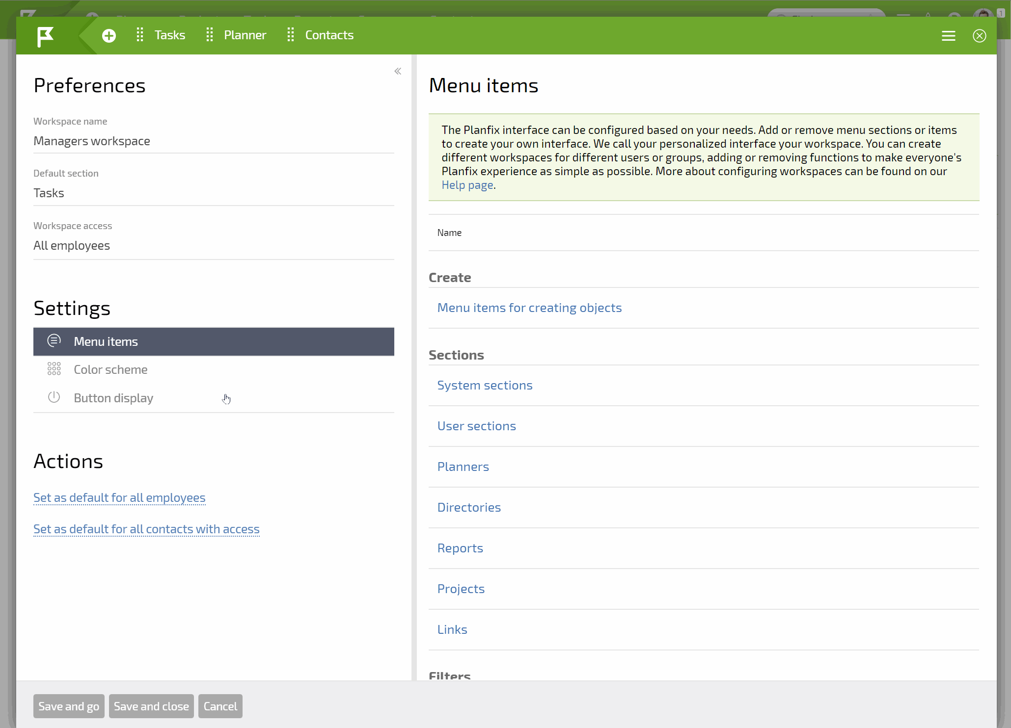Expand the System sections expander
The image size is (1011, 728).
tap(484, 385)
